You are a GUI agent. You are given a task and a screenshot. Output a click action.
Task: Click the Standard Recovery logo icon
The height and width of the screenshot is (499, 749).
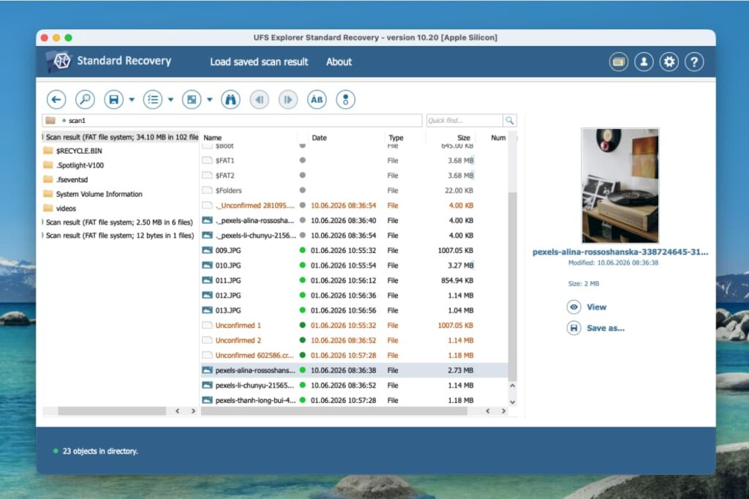click(61, 61)
